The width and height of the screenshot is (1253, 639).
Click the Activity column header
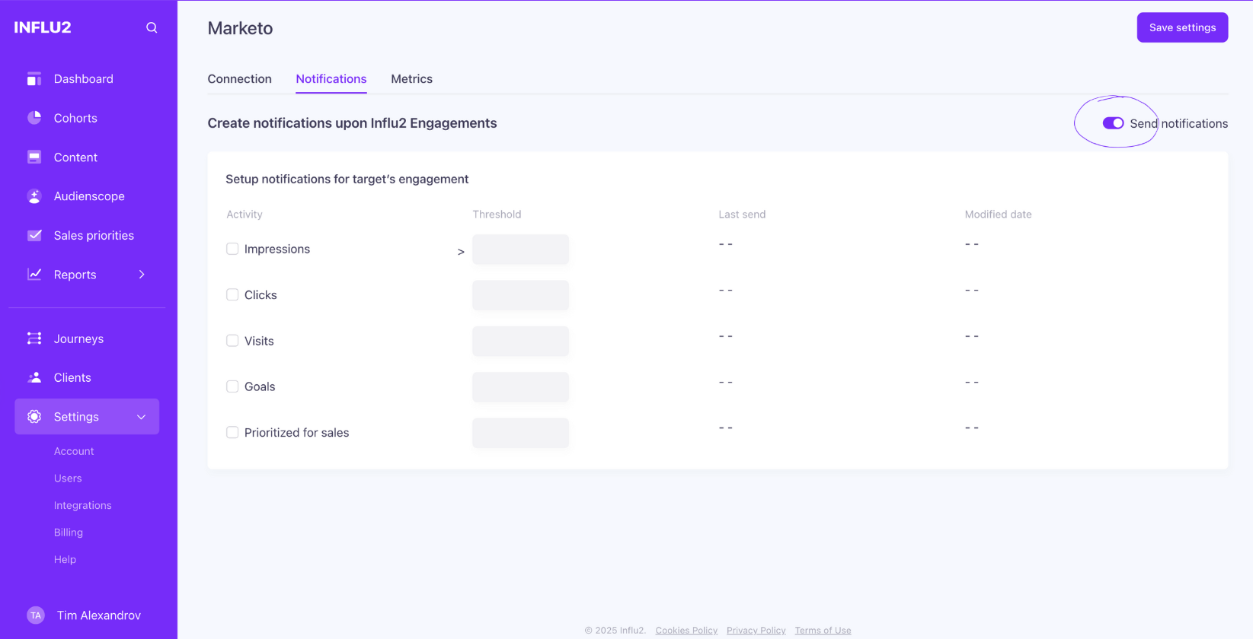[245, 215]
